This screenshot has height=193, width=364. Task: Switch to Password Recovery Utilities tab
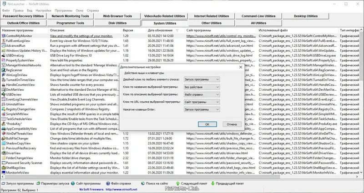pos(23,16)
